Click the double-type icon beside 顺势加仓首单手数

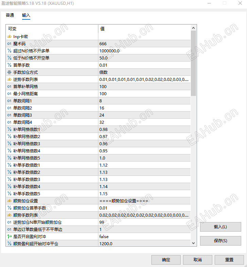[x=10, y=208]
